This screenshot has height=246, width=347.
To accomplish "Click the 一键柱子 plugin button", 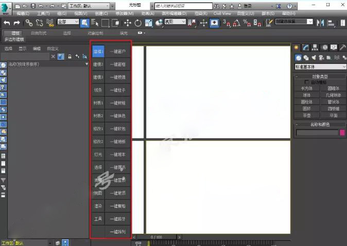I will (117, 90).
